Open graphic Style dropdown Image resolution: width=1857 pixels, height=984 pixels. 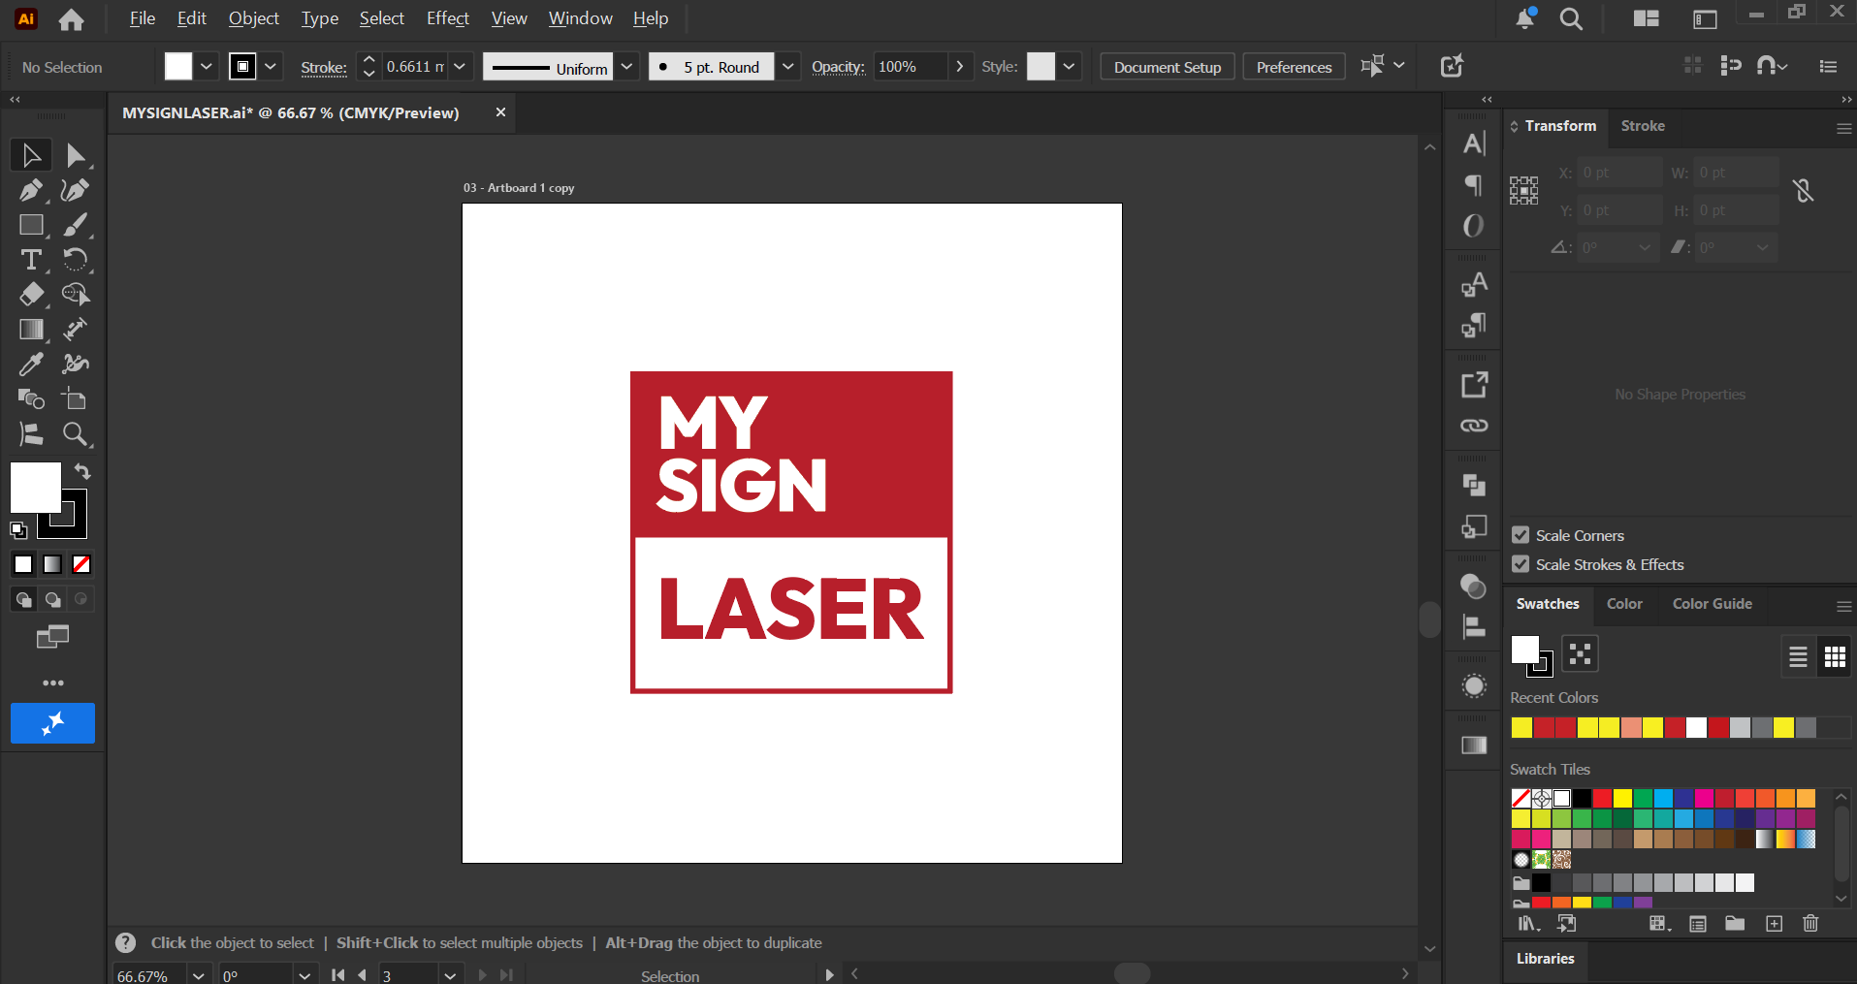pos(1069,67)
